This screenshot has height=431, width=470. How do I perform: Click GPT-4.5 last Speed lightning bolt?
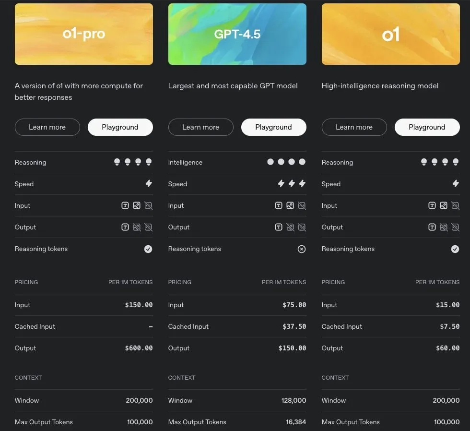click(x=302, y=183)
